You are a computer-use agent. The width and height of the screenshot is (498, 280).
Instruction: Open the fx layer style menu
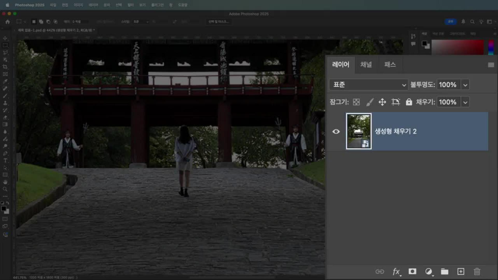(x=396, y=271)
